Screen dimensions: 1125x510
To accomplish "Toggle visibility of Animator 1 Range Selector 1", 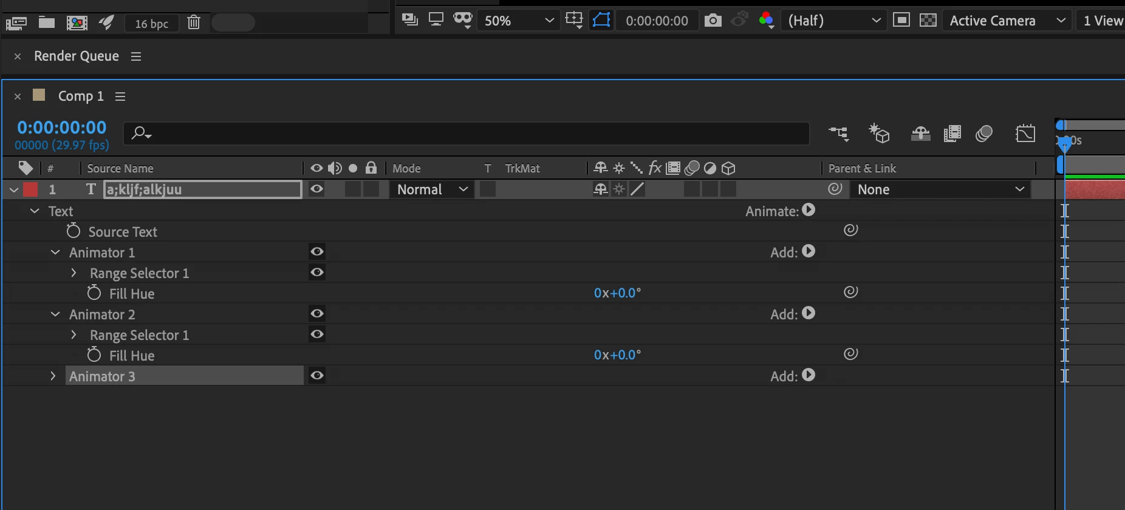I will tap(317, 272).
